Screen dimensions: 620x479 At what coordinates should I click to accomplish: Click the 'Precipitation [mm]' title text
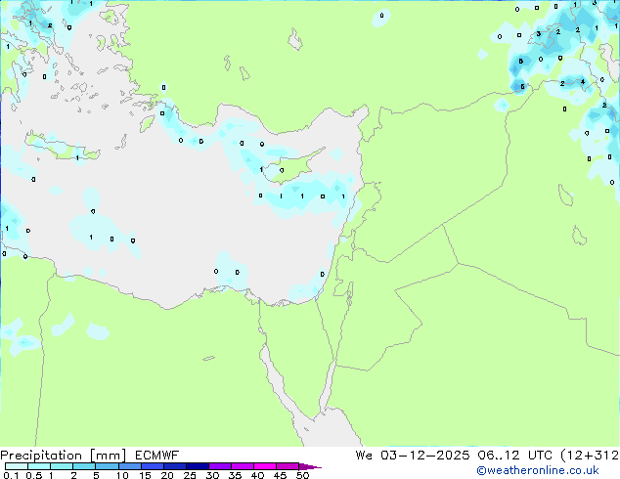(x=64, y=456)
